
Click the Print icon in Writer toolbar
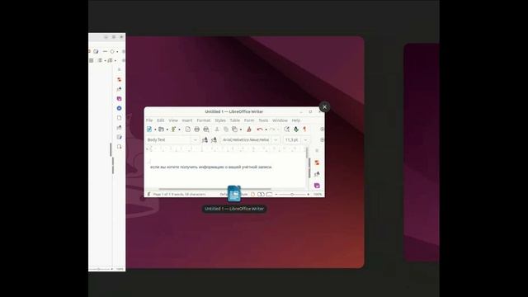pos(197,130)
